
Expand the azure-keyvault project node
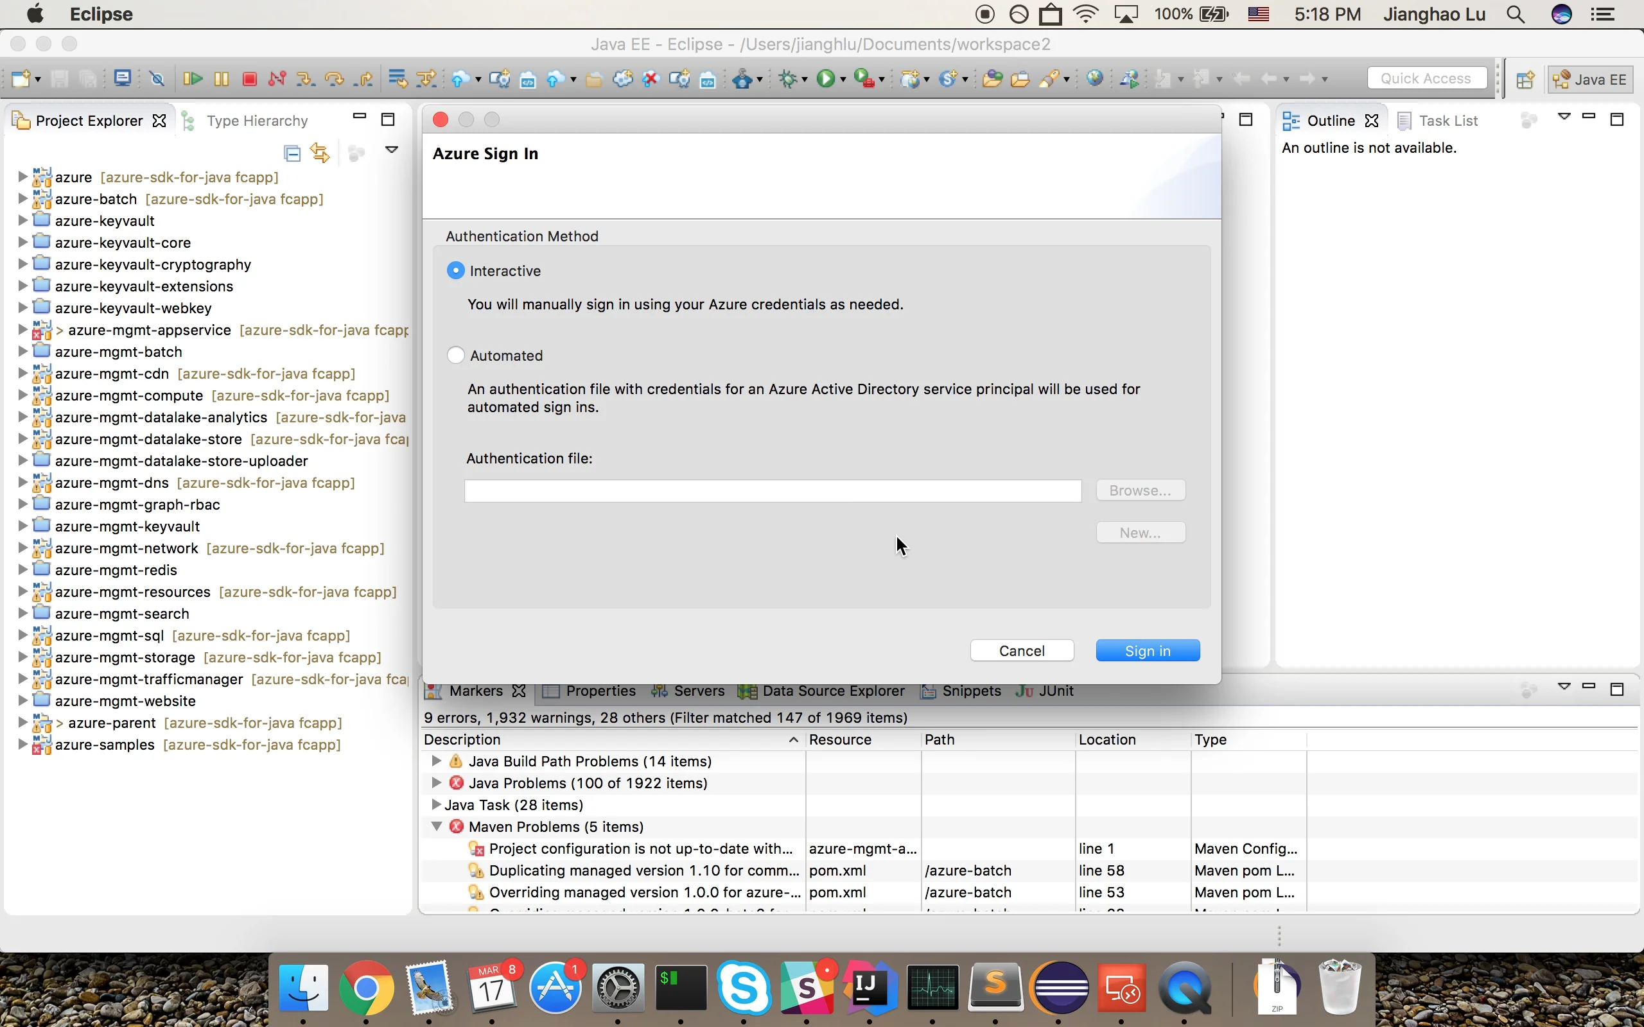click(21, 220)
